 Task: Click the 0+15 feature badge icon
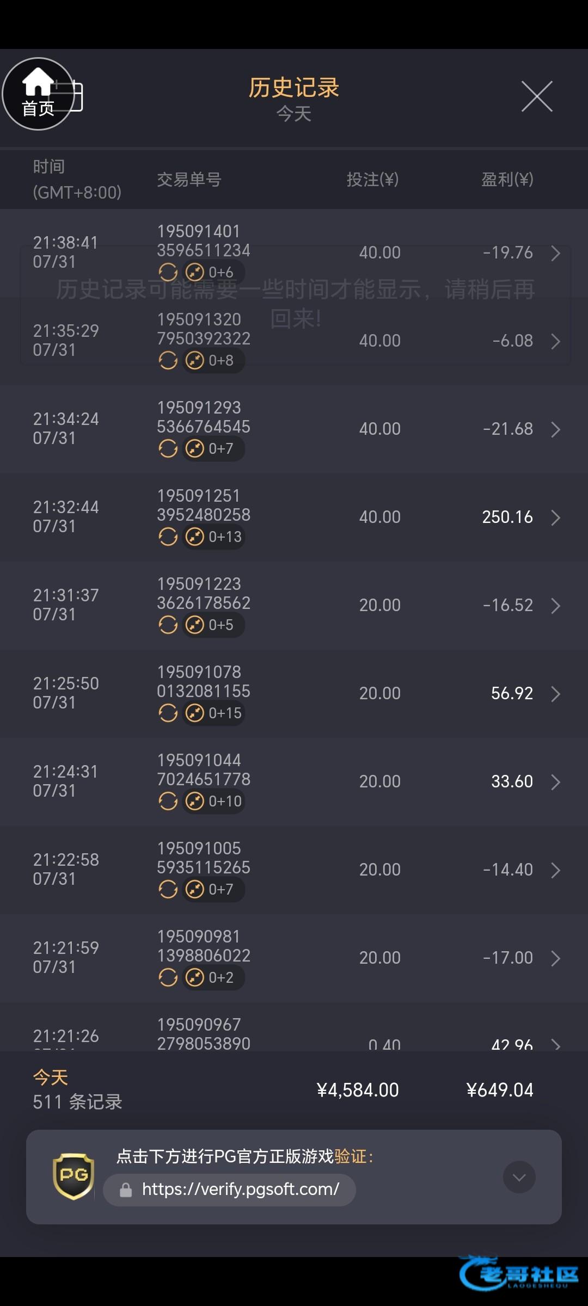coord(195,713)
